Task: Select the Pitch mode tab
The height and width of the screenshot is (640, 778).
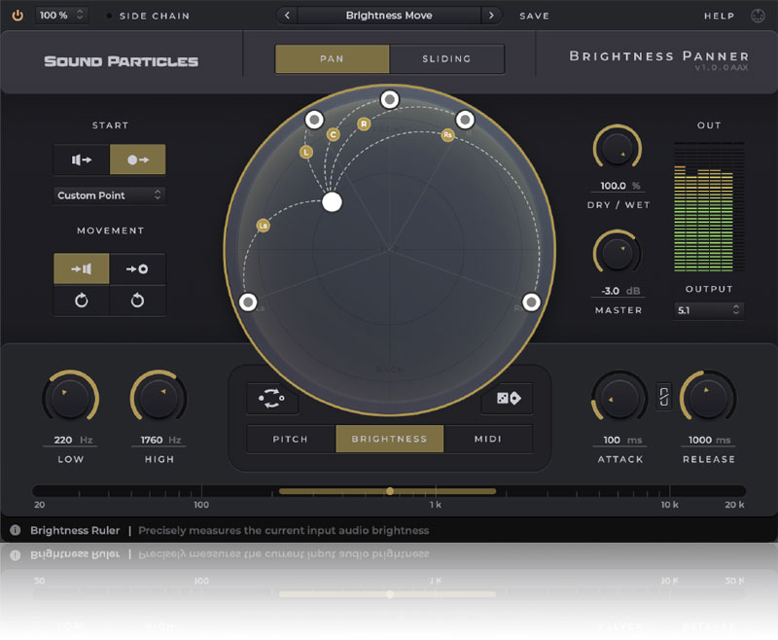Action: (291, 439)
